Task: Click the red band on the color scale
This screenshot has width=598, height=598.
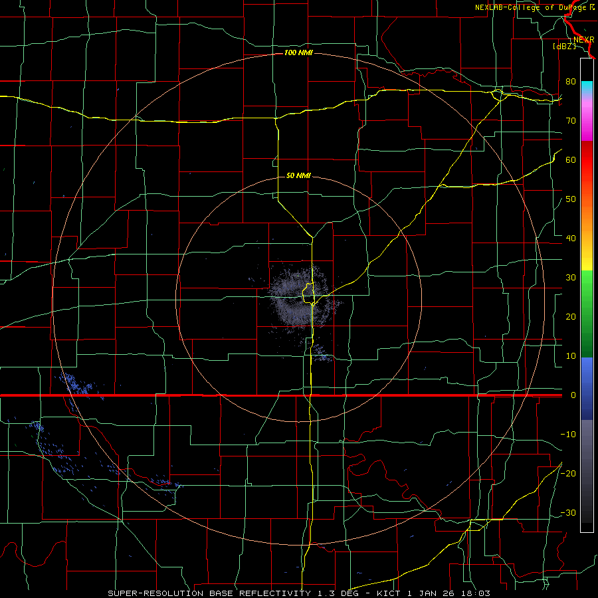Action: [587, 160]
